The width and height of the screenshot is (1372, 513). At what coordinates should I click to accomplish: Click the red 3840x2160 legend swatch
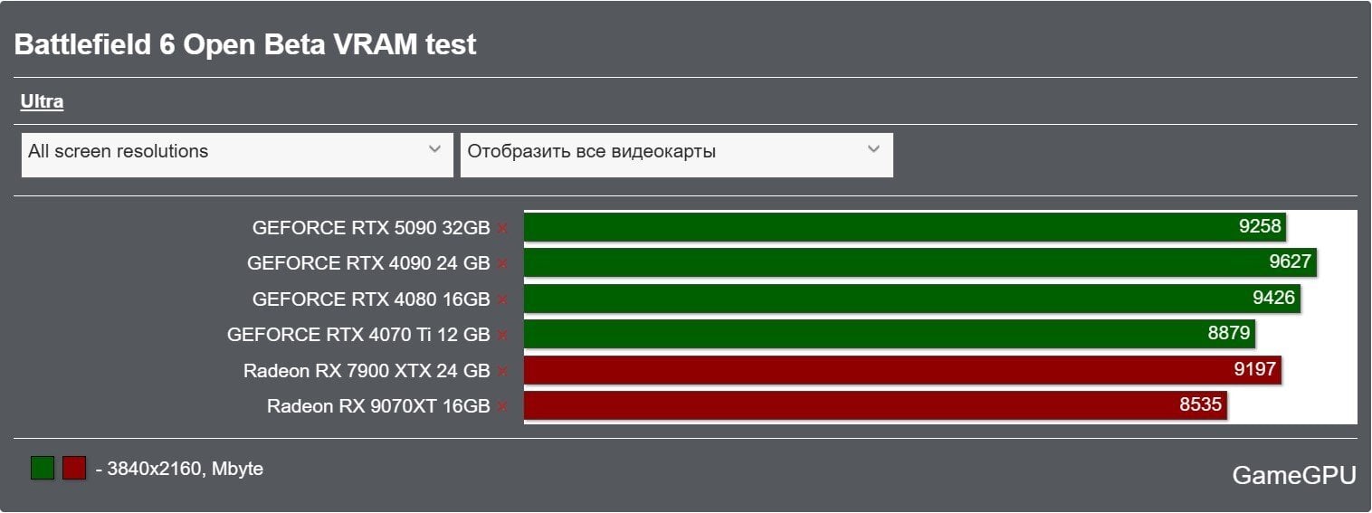74,468
